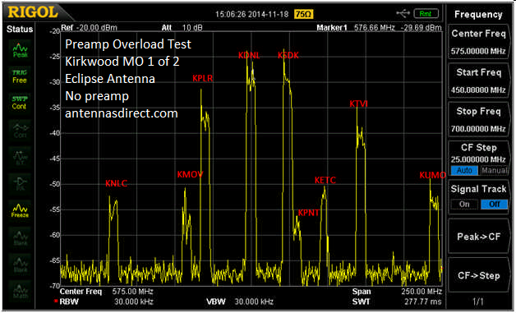Select the Stop Freq softkey
The height and width of the screenshot is (313, 516).
point(478,119)
